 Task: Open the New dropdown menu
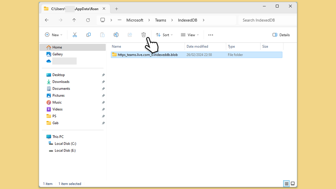[x=54, y=35]
